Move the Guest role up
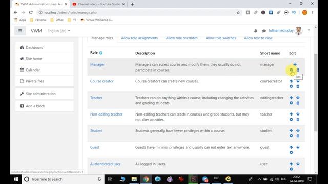Image resolution: width=328 pixels, height=184 pixels. (x=291, y=147)
